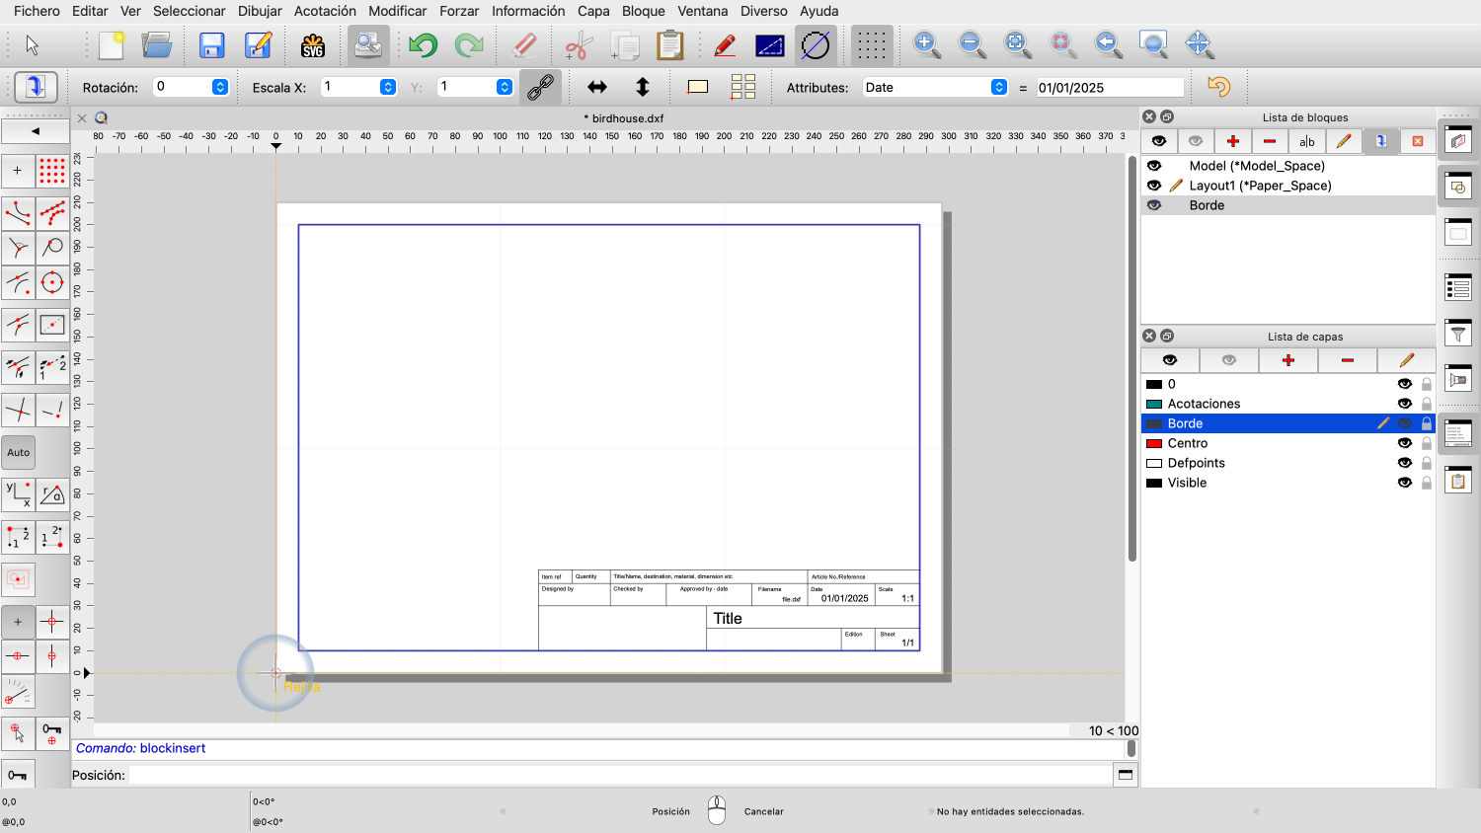Select the Layout1 Paper_Space block
Screen dimensions: 1481x833
point(1260,186)
